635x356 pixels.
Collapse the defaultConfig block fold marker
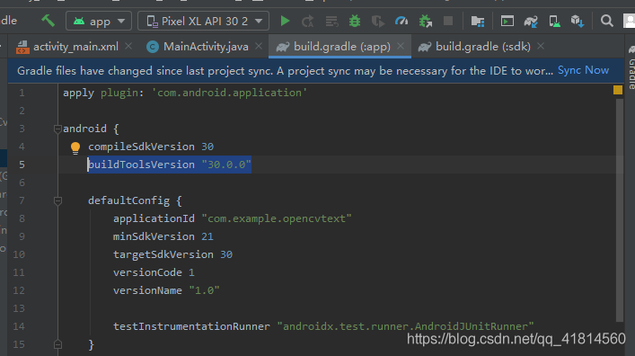(57, 200)
